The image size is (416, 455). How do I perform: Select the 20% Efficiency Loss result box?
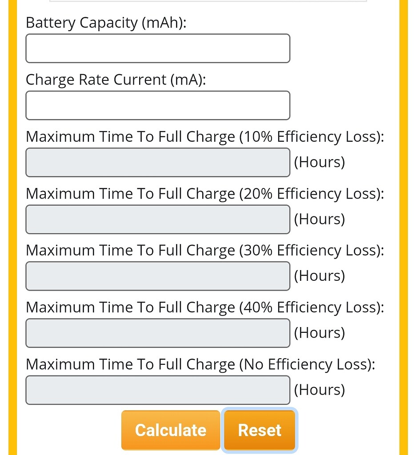(158, 219)
